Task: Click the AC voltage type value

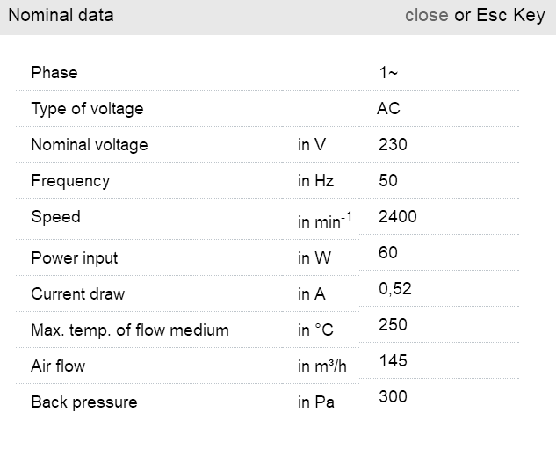Action: (x=388, y=109)
